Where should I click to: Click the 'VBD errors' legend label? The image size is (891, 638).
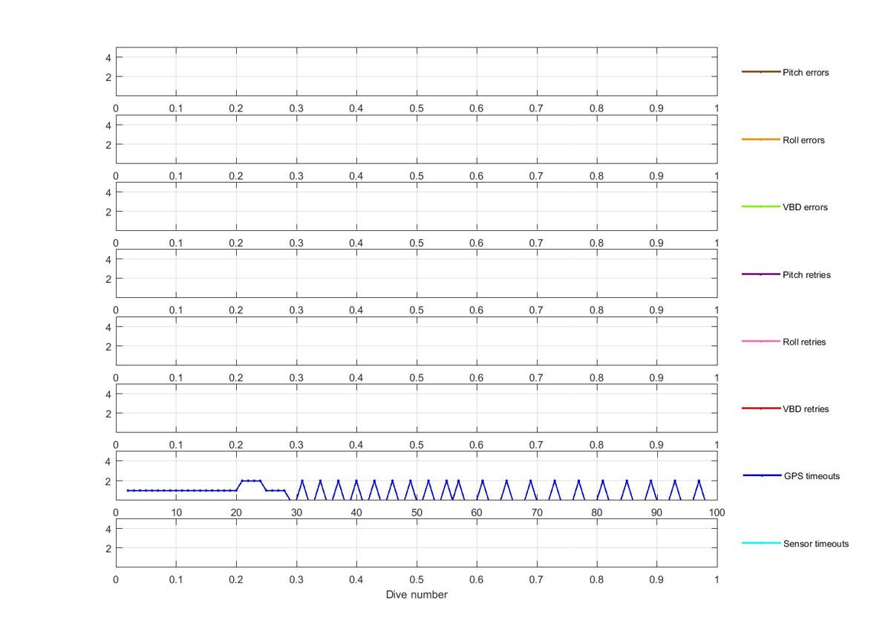(x=805, y=207)
